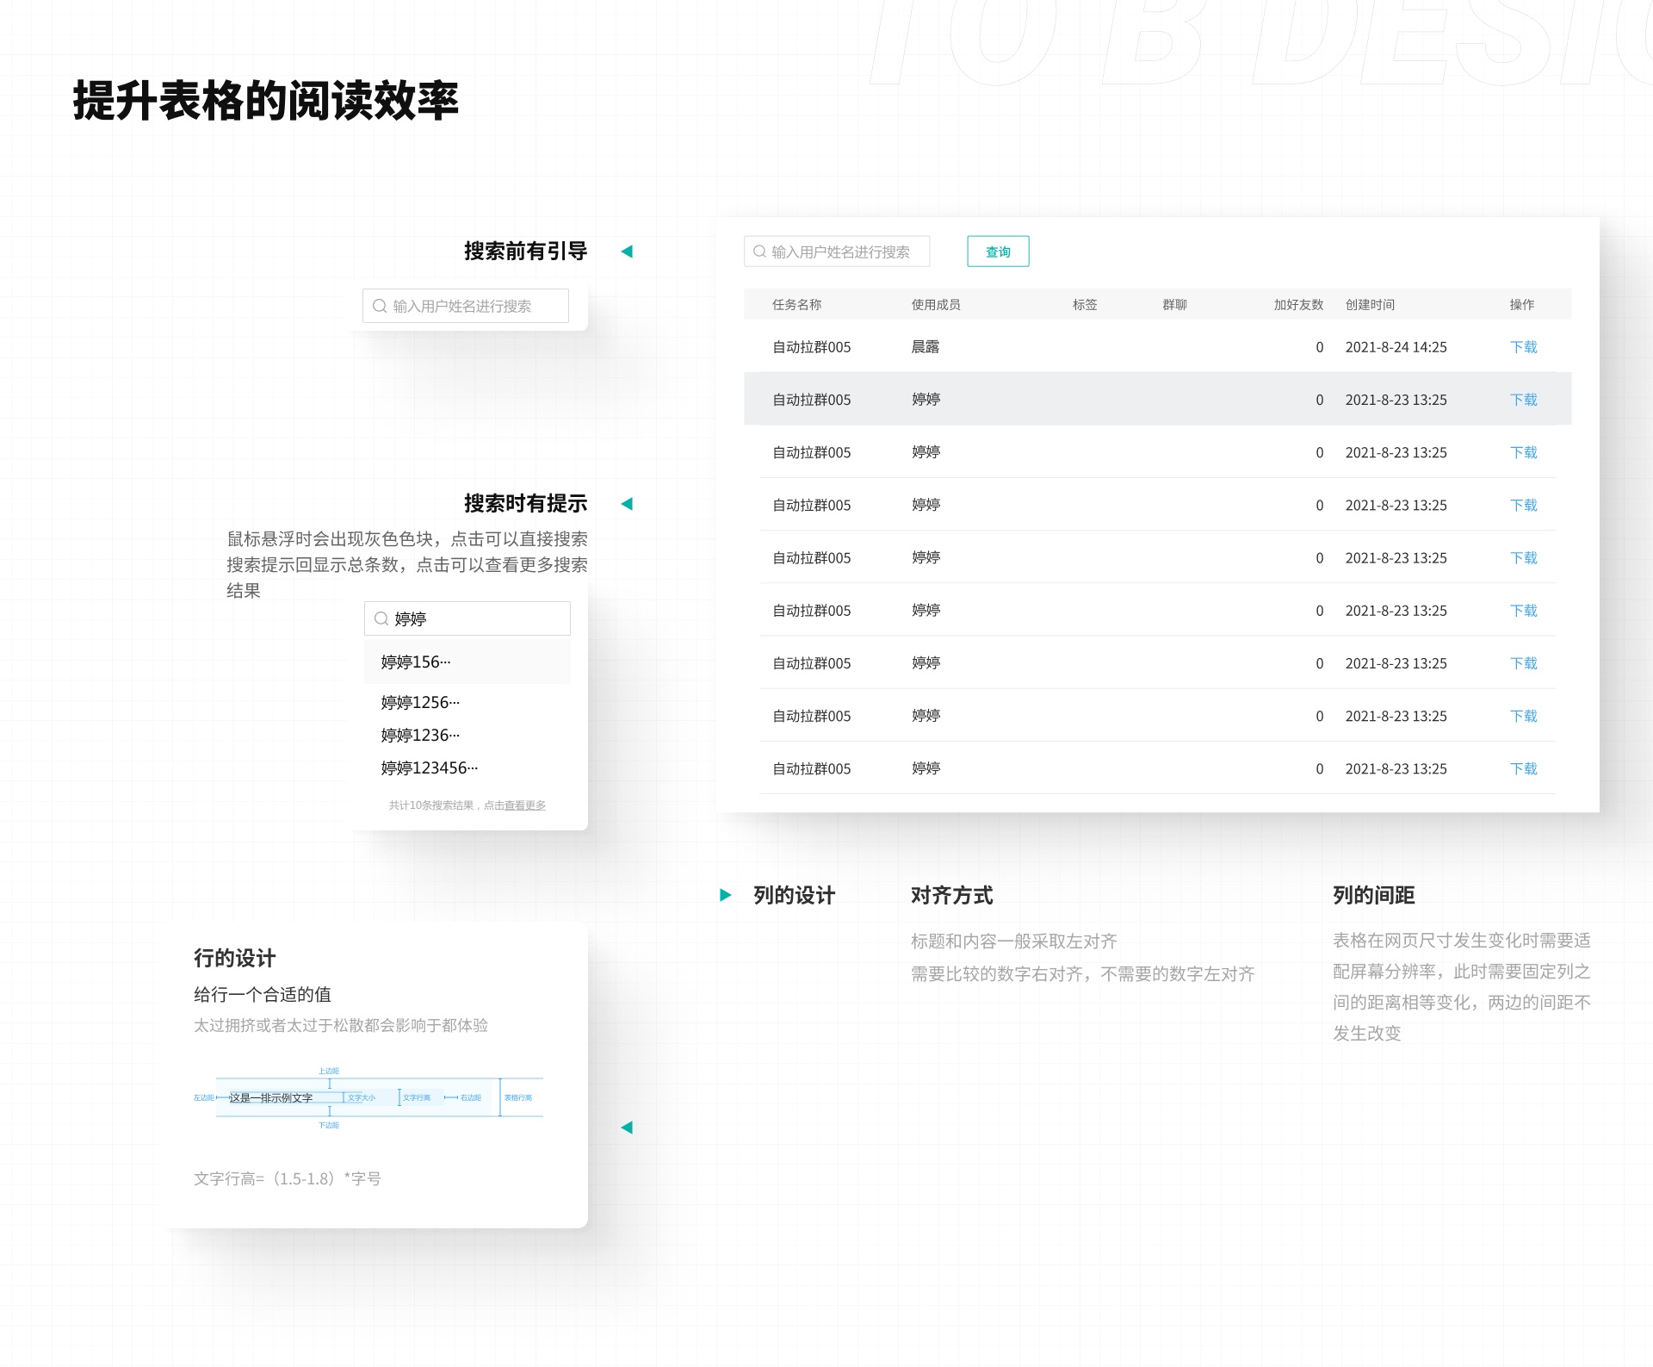The height and width of the screenshot is (1367, 1653).
Task: Click the 创建时间 column header
Action: tap(1370, 304)
